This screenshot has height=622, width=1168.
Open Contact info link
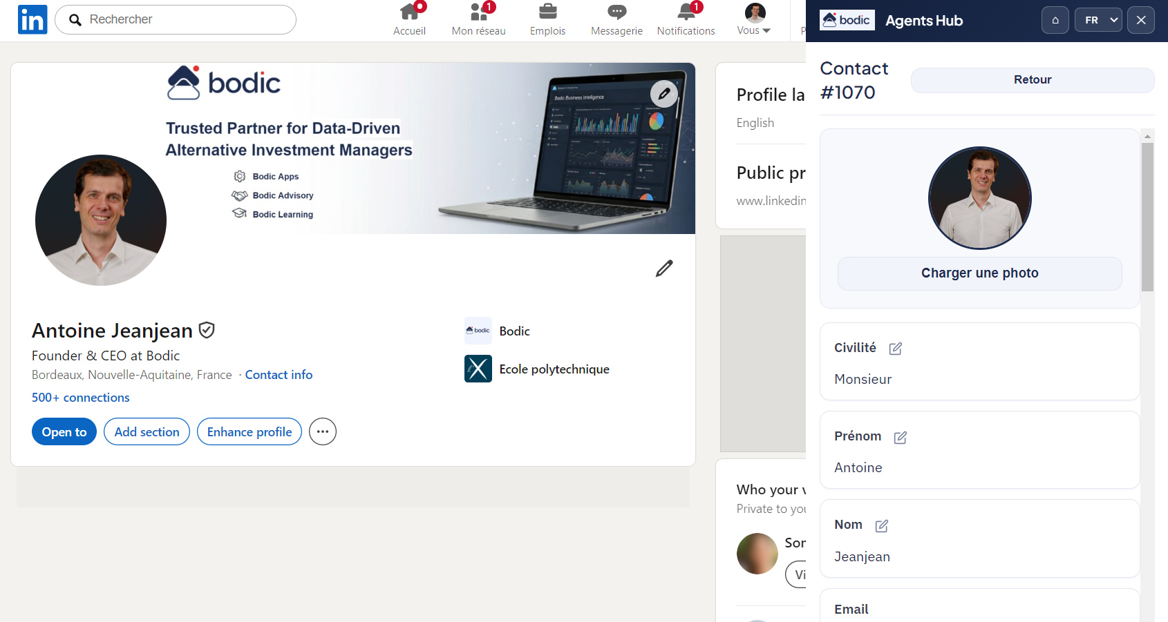click(x=279, y=374)
